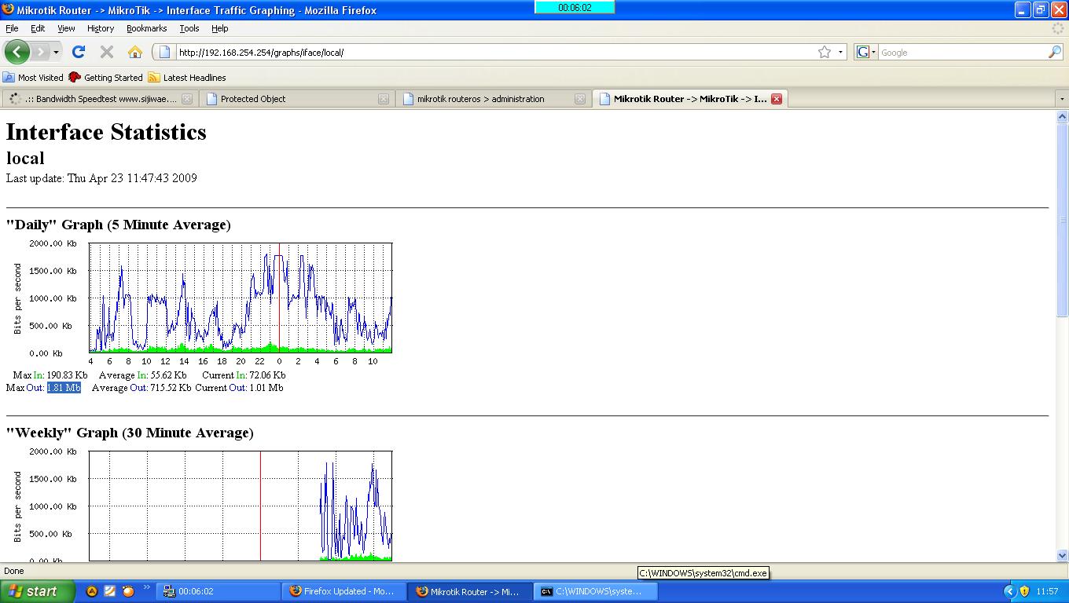The width and height of the screenshot is (1069, 603).
Task: Open the History menu
Action: click(x=101, y=28)
